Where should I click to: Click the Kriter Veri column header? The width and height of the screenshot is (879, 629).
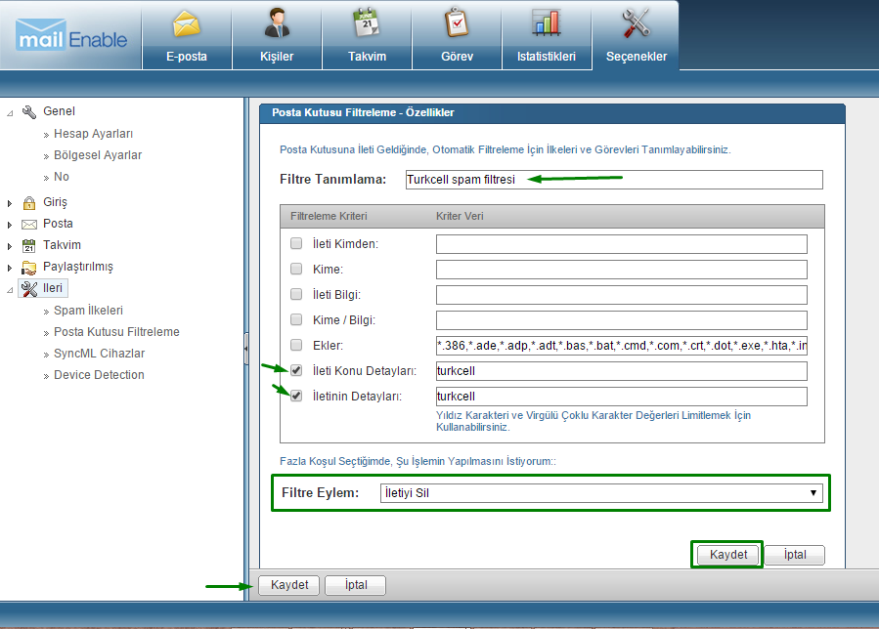(460, 216)
